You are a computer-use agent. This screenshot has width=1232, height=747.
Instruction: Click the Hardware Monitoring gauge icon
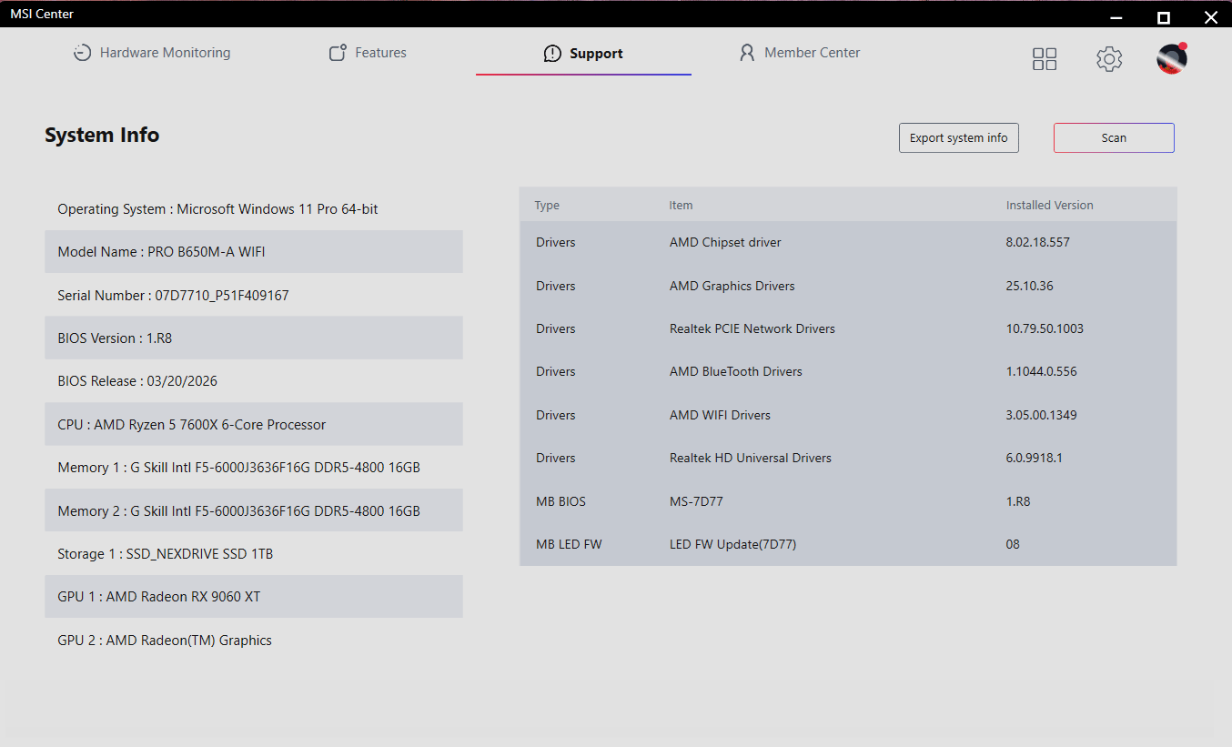(x=82, y=53)
